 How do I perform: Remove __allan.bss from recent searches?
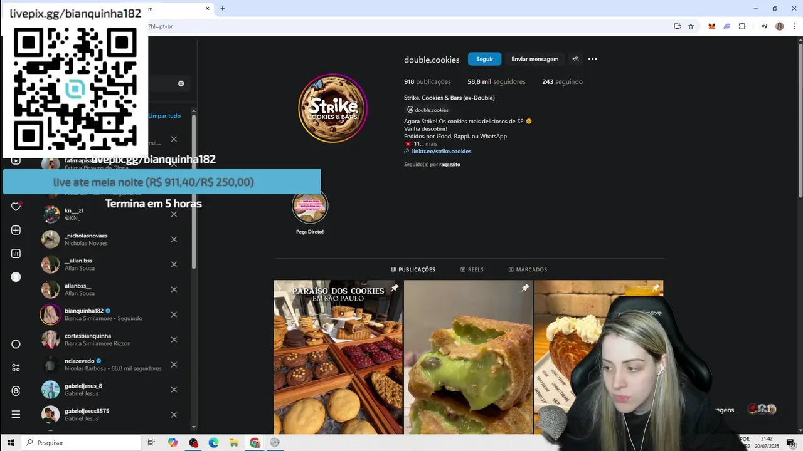click(174, 264)
